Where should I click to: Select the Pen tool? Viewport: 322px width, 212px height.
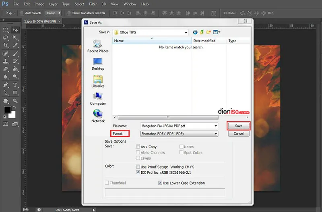[6, 85]
